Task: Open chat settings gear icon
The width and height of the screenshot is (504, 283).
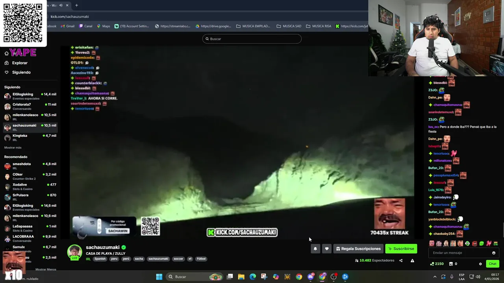Action: click(x=480, y=264)
